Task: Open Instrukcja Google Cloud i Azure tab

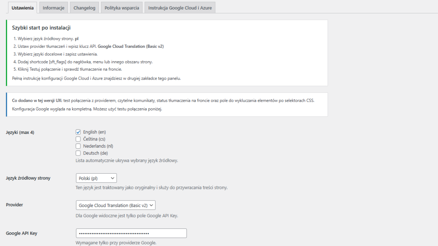Action: coord(180,8)
